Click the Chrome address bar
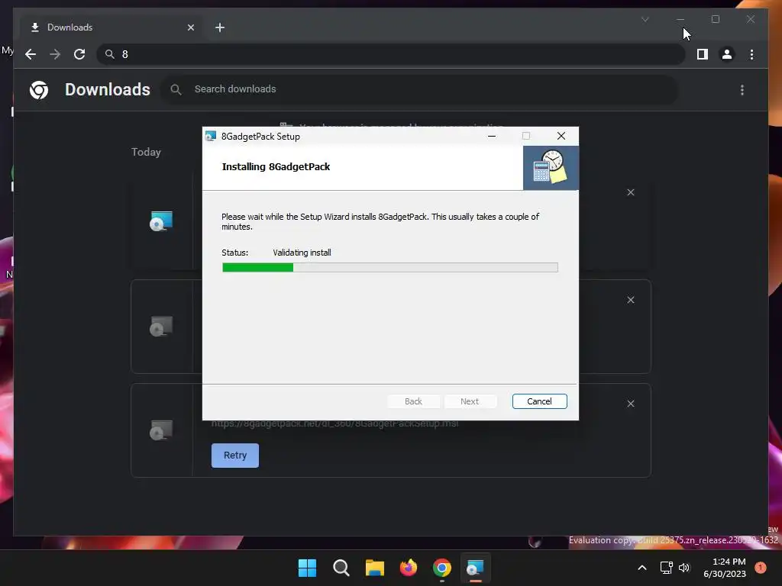 (390, 54)
